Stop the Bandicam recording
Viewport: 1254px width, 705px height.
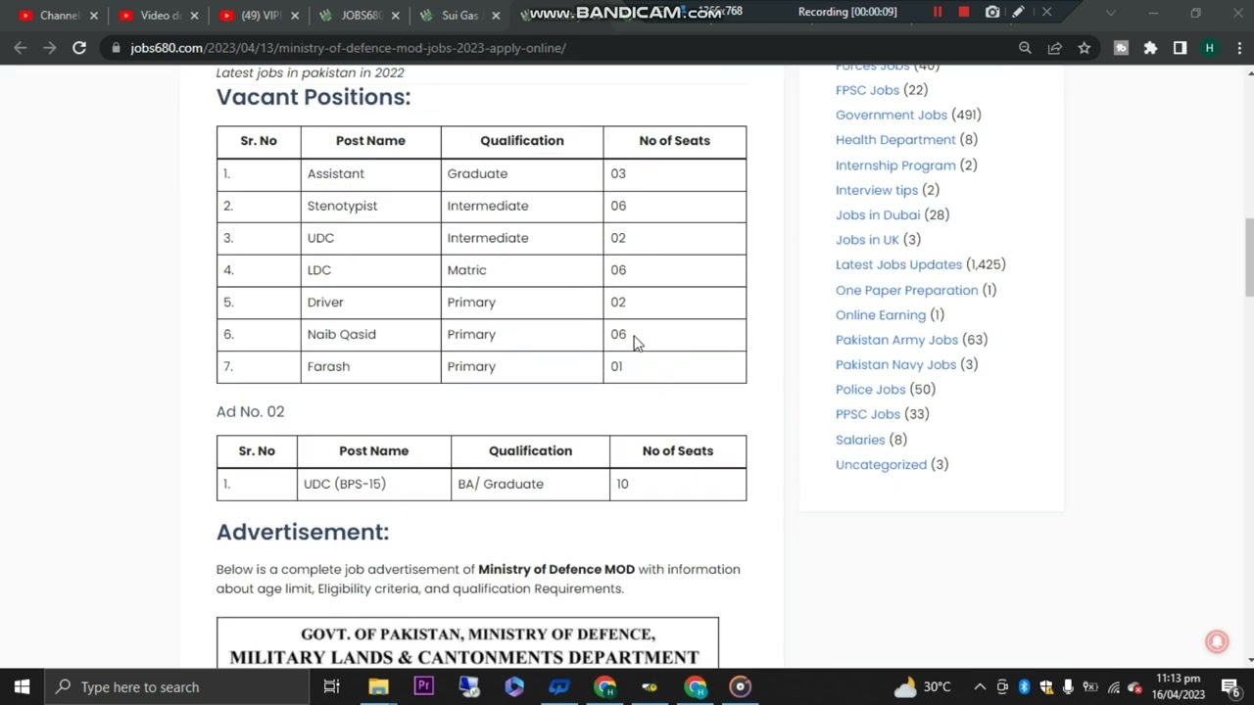964,12
